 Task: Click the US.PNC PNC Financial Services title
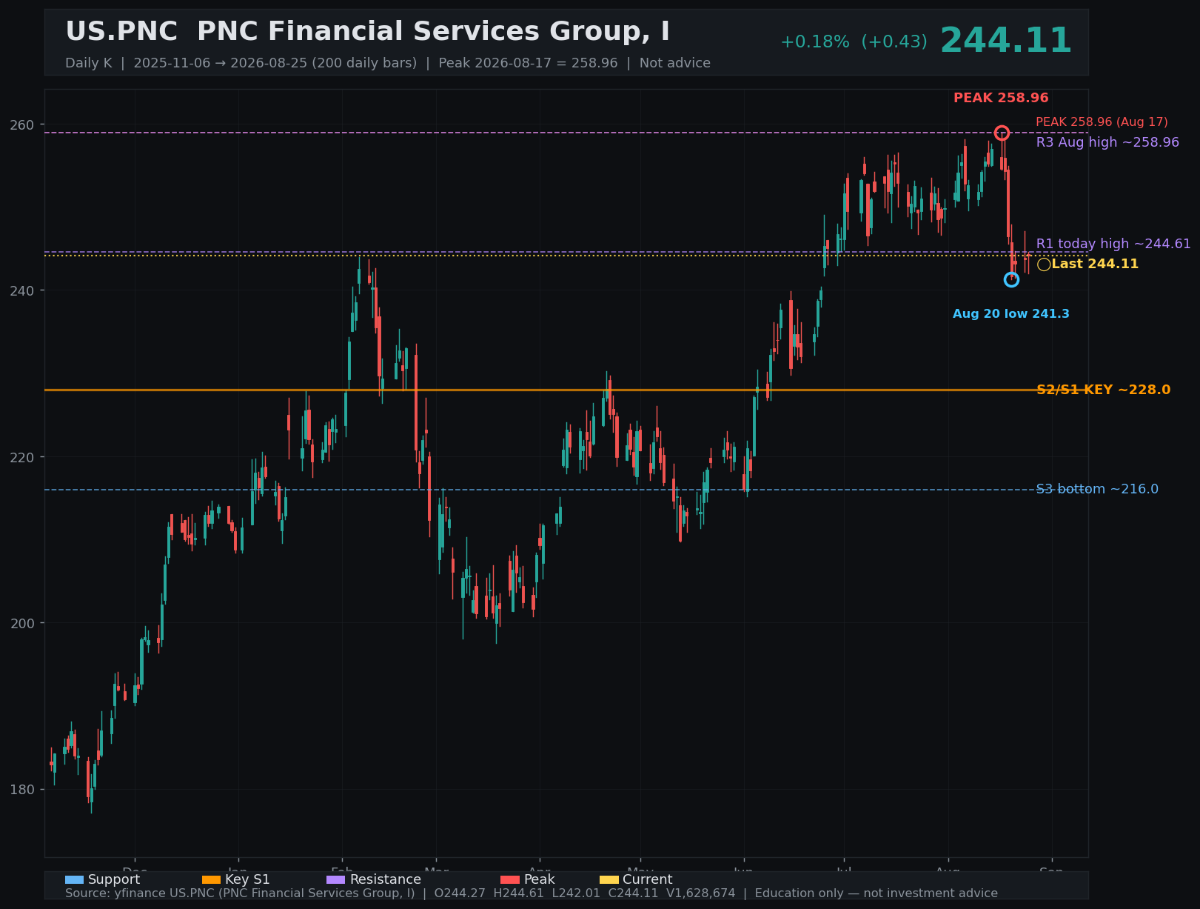click(x=367, y=32)
